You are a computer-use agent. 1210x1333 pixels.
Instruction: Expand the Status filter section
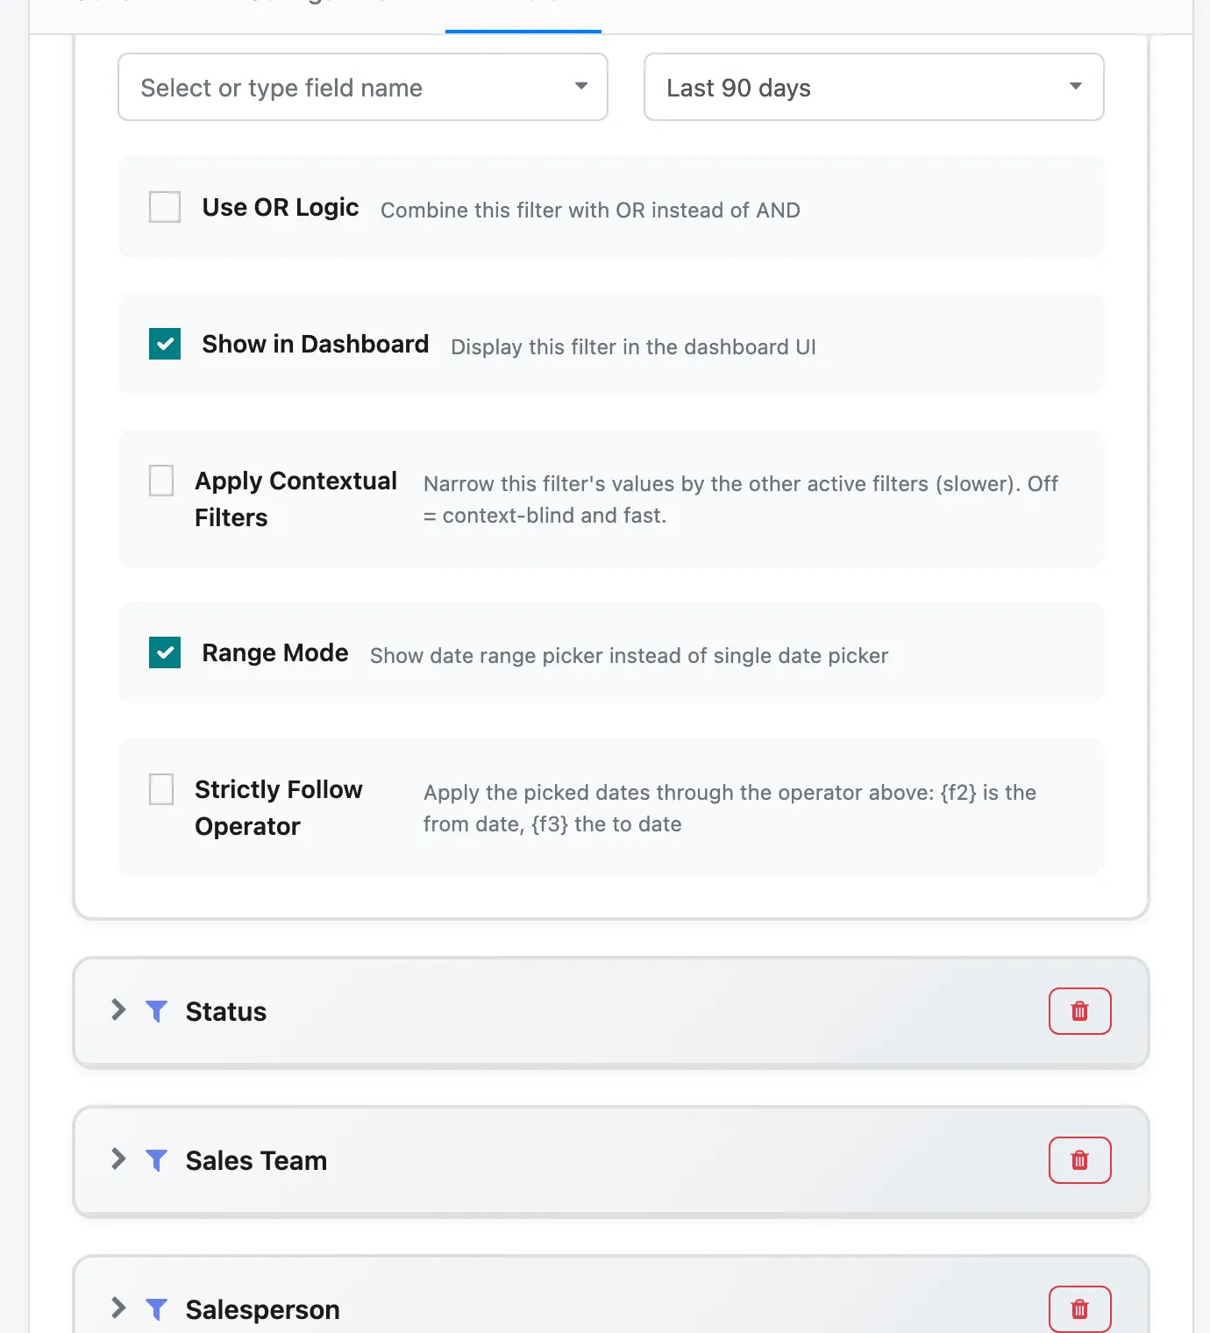(118, 1010)
